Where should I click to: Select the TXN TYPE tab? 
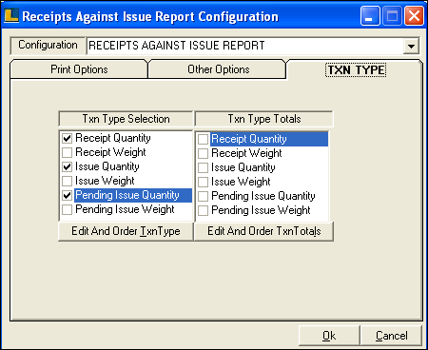click(x=356, y=70)
